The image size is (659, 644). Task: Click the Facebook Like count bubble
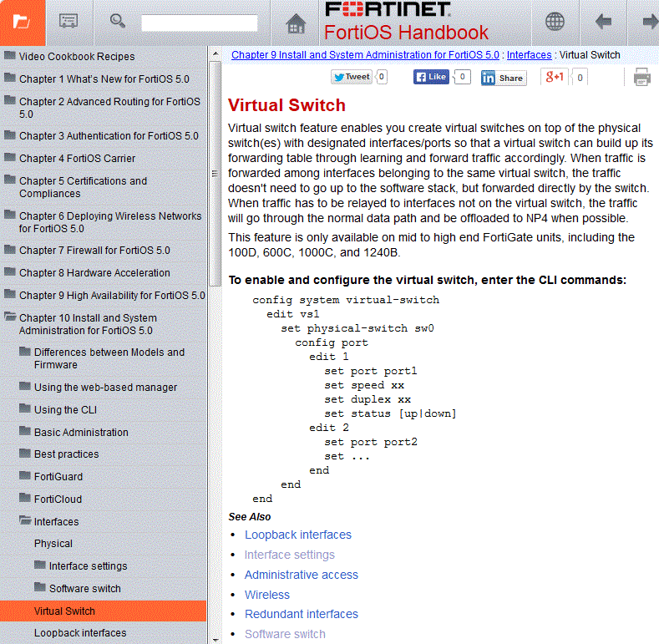pyautogui.click(x=462, y=77)
